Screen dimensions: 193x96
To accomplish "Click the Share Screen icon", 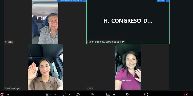I will pos(108,94).
